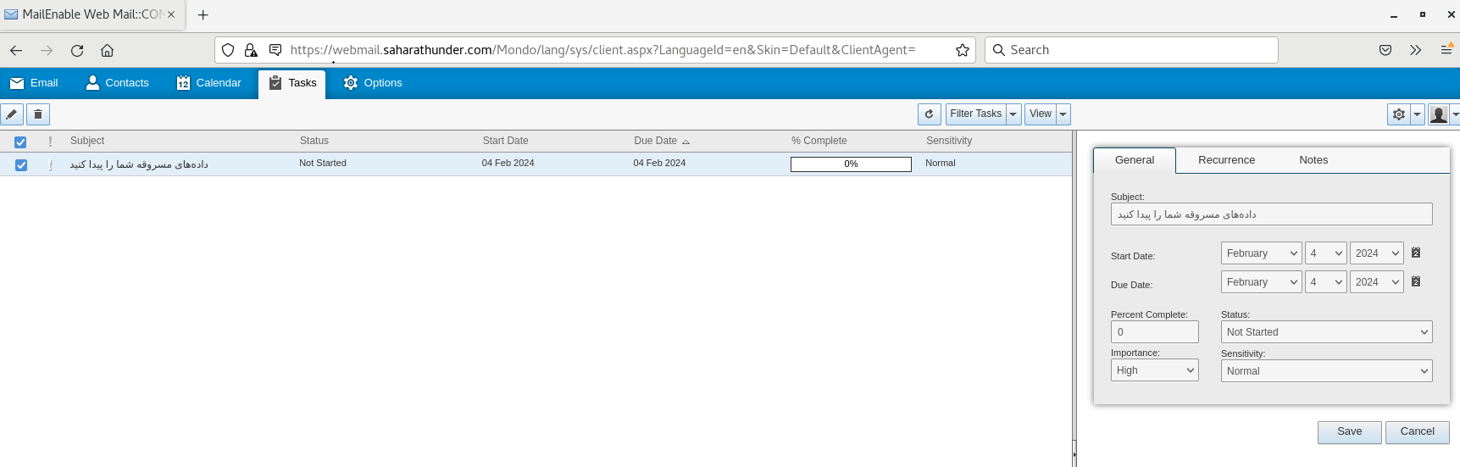Open the settings gear icon in toolbar
Image resolution: width=1460 pixels, height=467 pixels.
(1398, 114)
